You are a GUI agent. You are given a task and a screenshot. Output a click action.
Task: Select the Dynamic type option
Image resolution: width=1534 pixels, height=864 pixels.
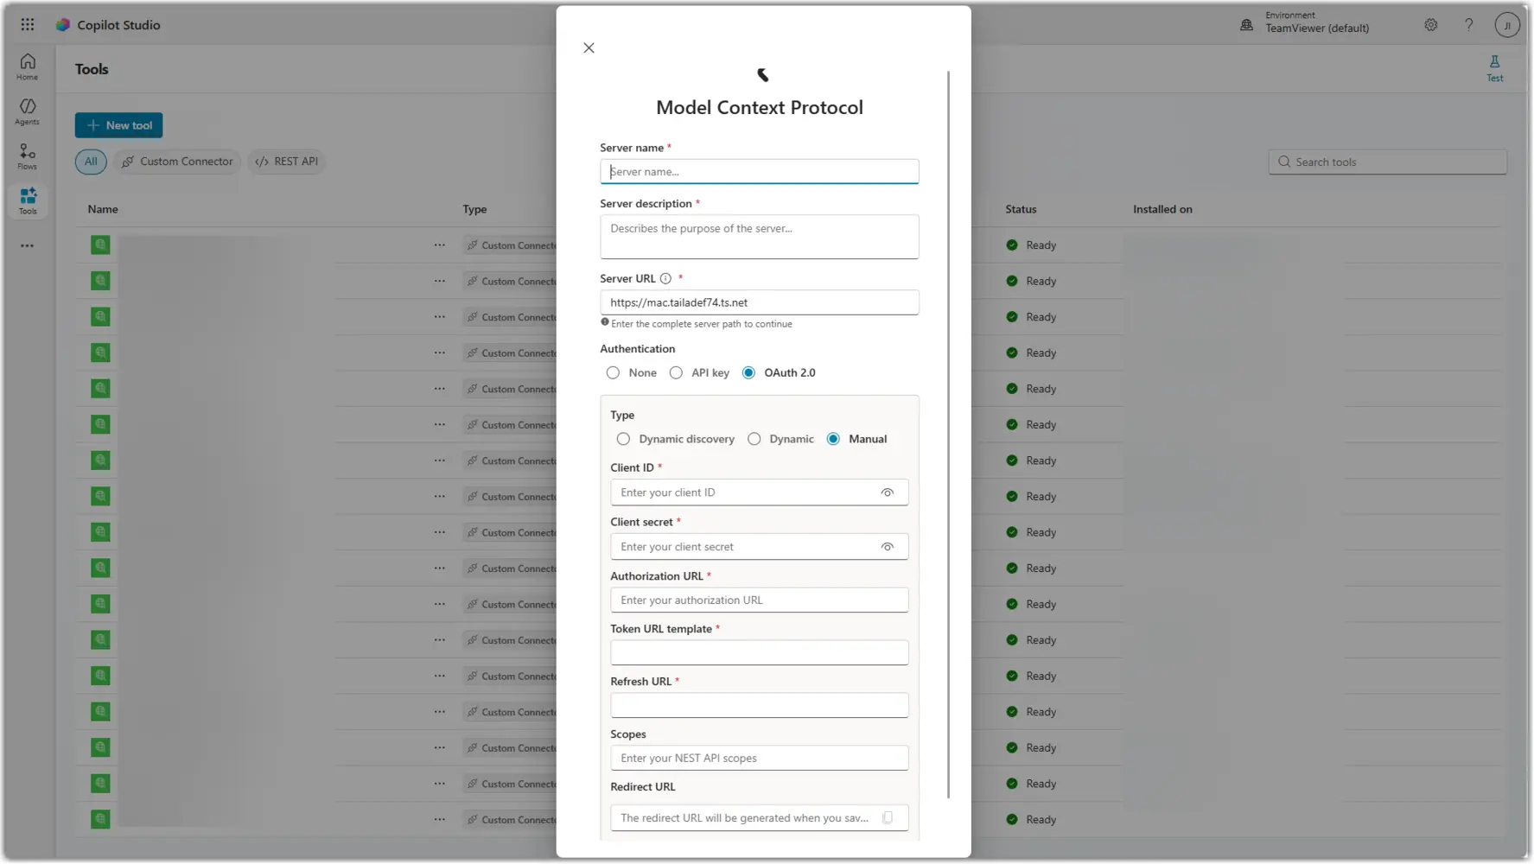754,440
